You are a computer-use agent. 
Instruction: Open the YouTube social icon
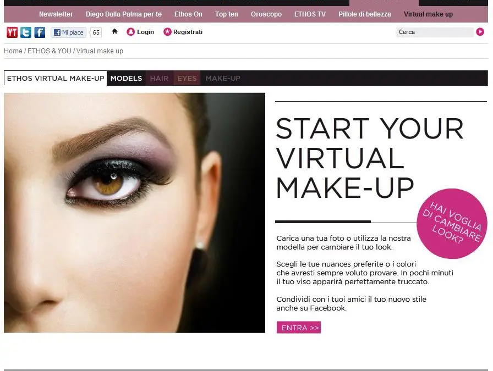click(12, 32)
